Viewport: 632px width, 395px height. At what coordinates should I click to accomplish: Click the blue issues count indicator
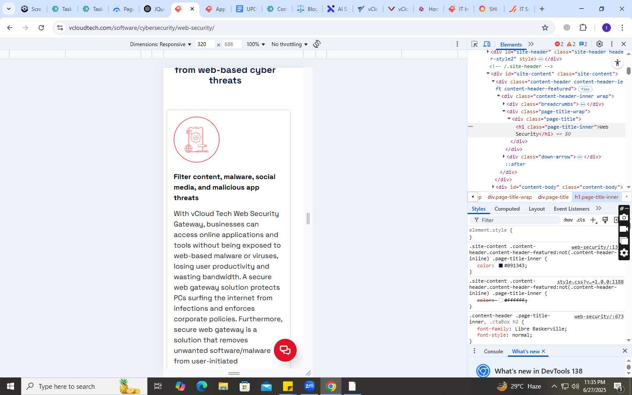coord(583,44)
